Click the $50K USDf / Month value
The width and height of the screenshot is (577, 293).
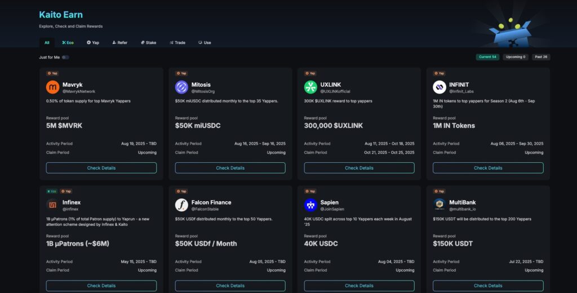coord(206,243)
